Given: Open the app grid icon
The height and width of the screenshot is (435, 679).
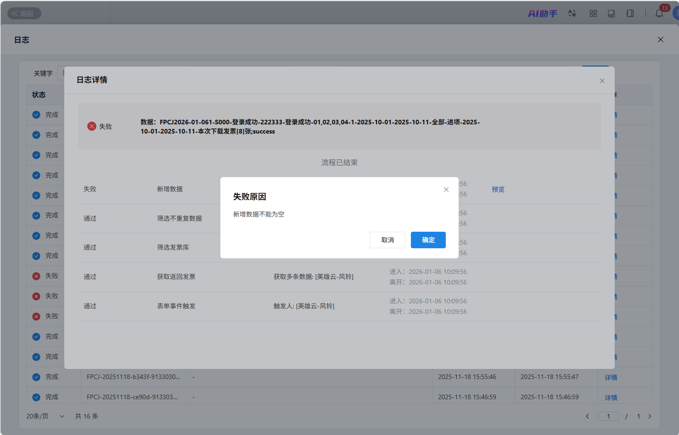Looking at the screenshot, I should [x=593, y=14].
